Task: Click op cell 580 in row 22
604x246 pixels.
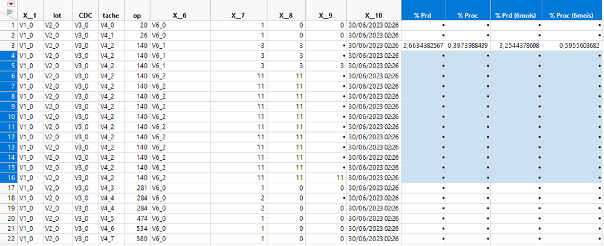Action: coord(137,239)
